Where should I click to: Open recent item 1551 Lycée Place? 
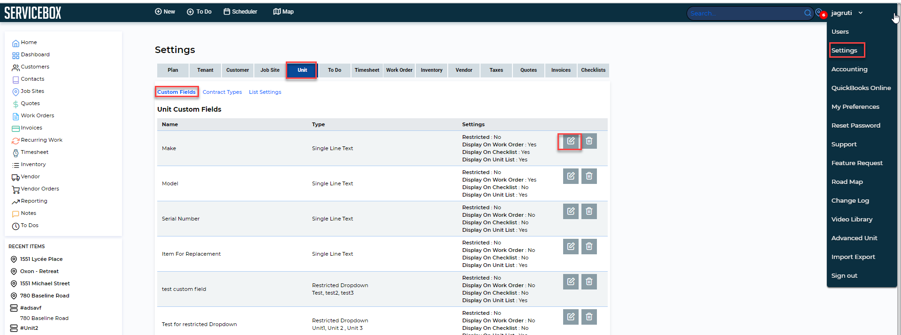[41, 259]
